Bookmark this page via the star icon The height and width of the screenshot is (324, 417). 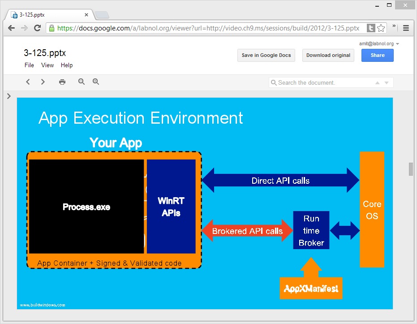coord(381,28)
